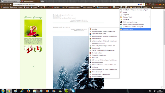Open the 'names' bookmark entry
Image resolution: width=165 pixels, height=93 pixels.
tap(135, 12)
